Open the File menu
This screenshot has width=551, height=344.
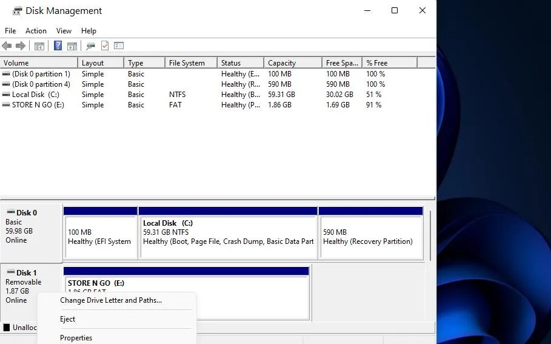pyautogui.click(x=10, y=31)
